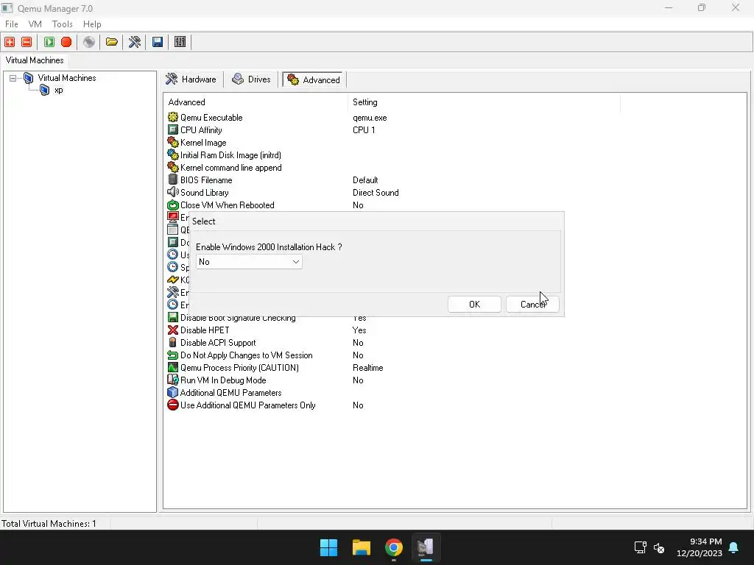The image size is (754, 565).
Task: Click the Advanced column header
Action: [x=256, y=102]
